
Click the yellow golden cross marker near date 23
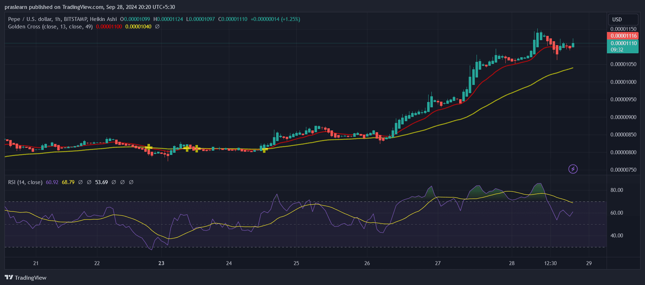149,147
